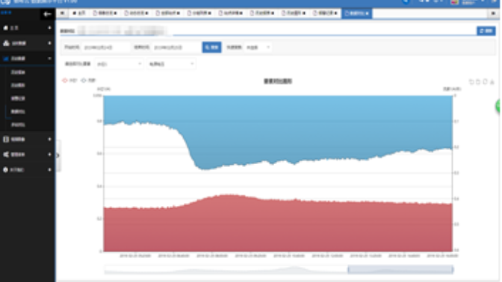Open the home icon menu in sidebar

pos(27,28)
